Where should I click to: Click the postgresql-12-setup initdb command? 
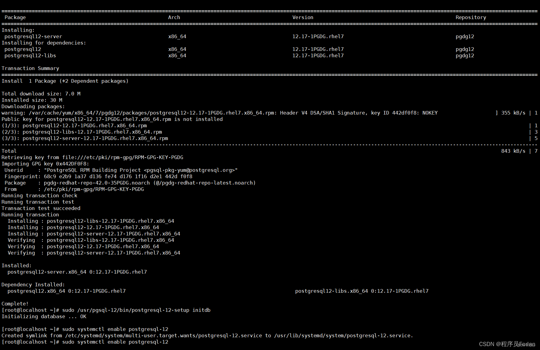136,310
